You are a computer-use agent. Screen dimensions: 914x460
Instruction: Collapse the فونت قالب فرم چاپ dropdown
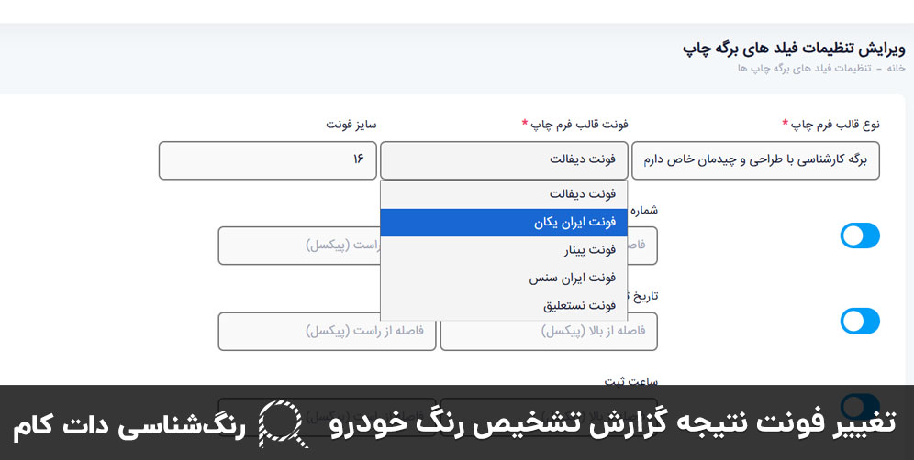tap(504, 160)
